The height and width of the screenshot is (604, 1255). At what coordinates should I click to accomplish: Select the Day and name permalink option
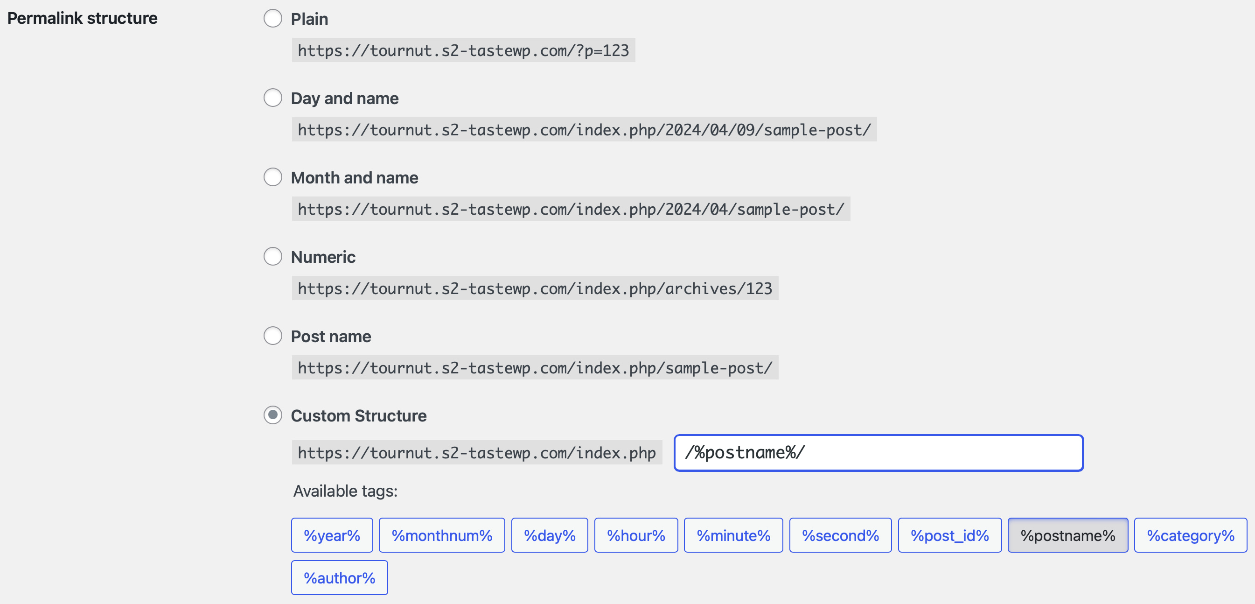[273, 98]
